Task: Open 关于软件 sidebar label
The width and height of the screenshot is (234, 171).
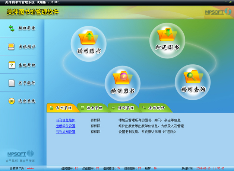Action: coord(27,83)
